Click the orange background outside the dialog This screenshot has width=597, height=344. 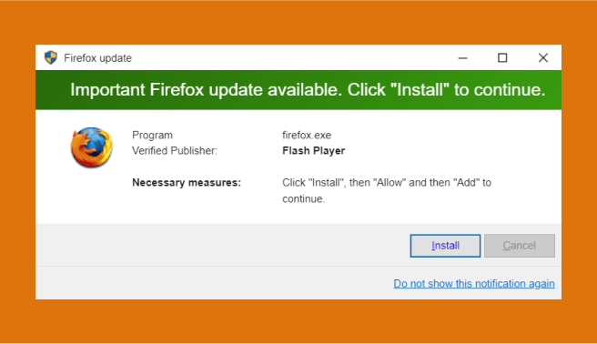tap(298, 22)
